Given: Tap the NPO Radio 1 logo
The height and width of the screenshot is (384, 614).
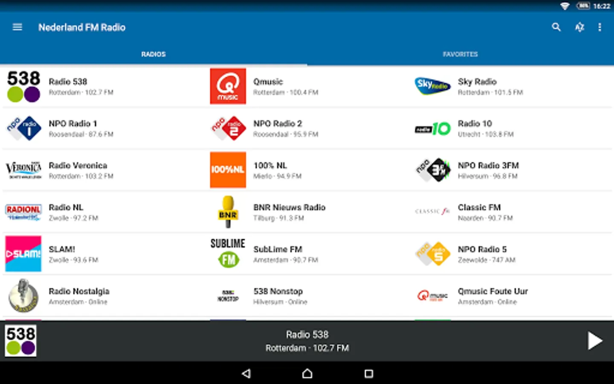Looking at the screenshot, I should pos(23,128).
